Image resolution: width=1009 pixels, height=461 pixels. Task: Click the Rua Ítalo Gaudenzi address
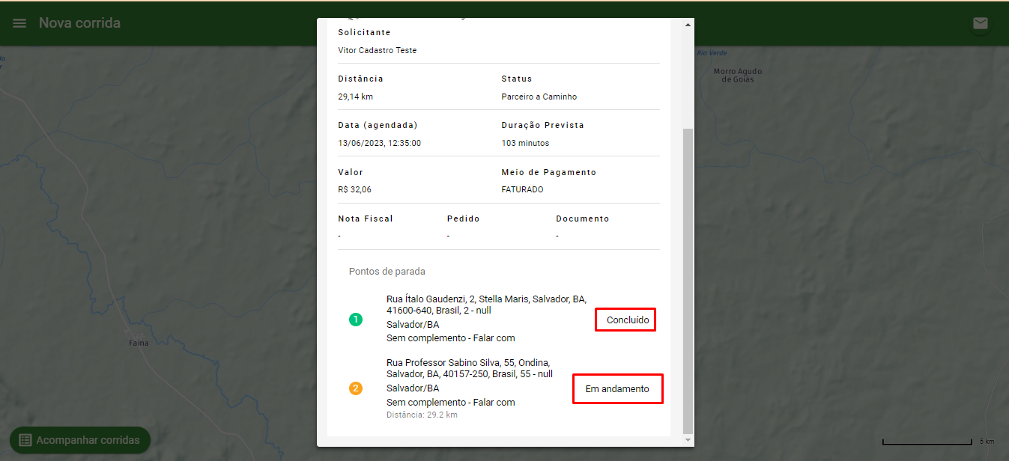[x=486, y=305]
